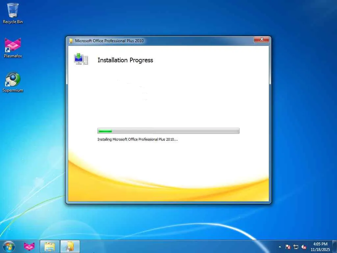Image resolution: width=337 pixels, height=253 pixels.
Task: Open Windows Explorer on the taskbar
Action: (x=50, y=246)
